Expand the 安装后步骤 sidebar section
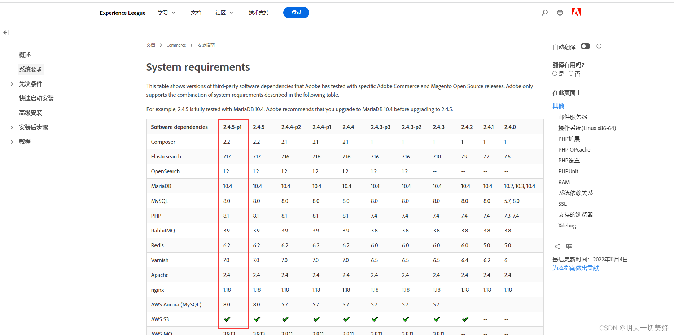 12,127
